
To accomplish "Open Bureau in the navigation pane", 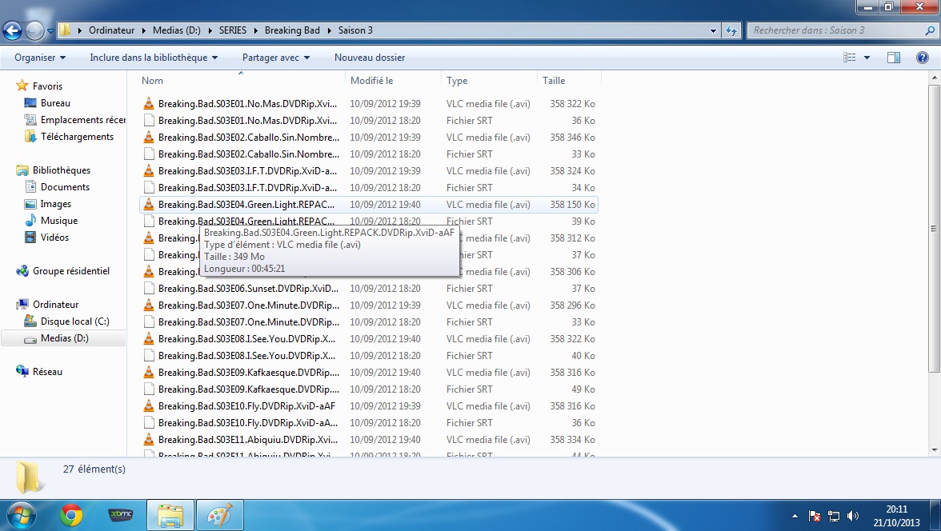I will tap(55, 103).
